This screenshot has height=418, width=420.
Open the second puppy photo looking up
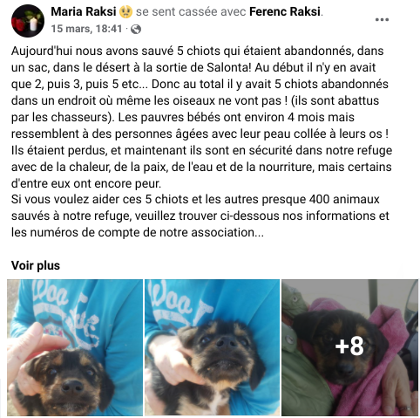click(212, 347)
